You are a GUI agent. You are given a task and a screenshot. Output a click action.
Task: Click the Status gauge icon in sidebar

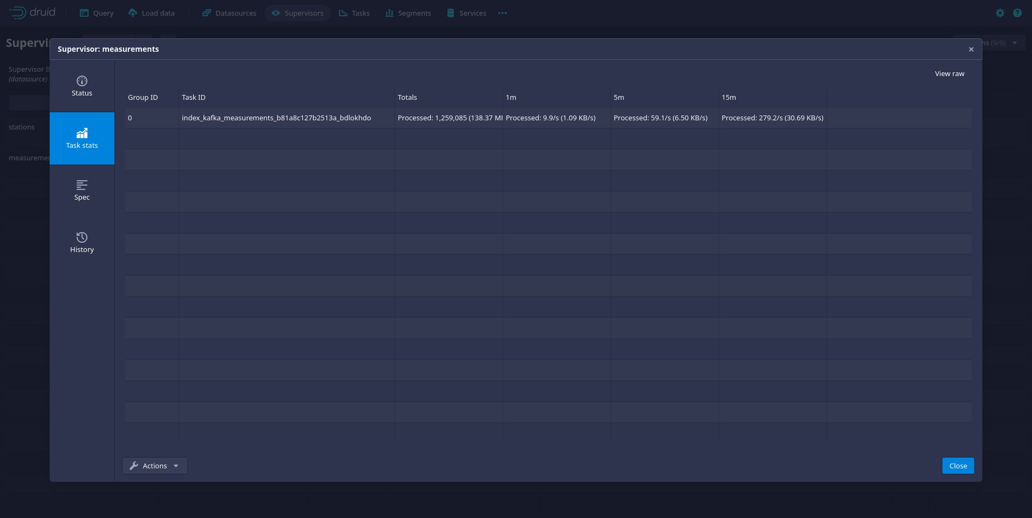pos(82,81)
